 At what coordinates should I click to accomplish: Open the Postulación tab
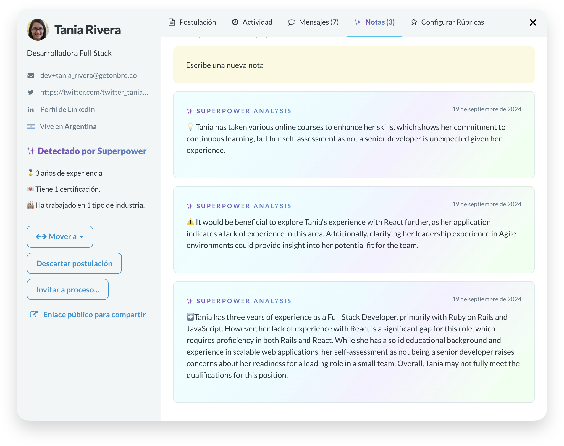tap(192, 22)
